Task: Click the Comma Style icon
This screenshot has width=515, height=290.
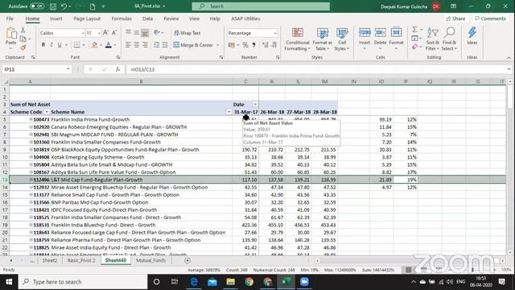Action: (x=253, y=45)
